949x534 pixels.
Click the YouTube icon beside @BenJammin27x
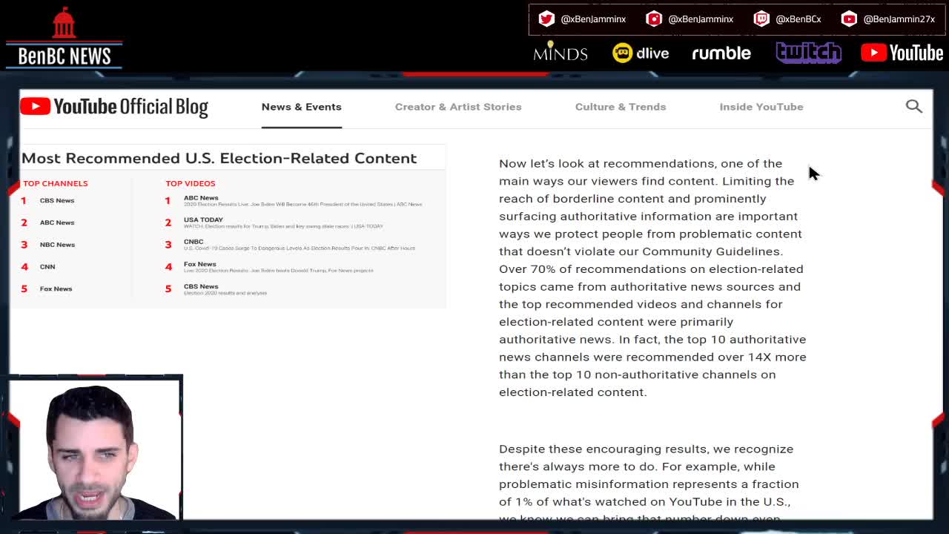(849, 19)
